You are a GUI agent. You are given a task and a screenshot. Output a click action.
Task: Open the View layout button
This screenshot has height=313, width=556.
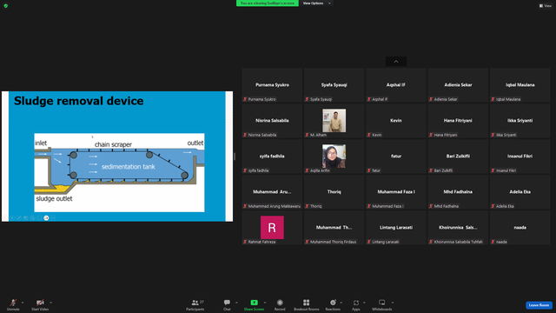(546, 6)
